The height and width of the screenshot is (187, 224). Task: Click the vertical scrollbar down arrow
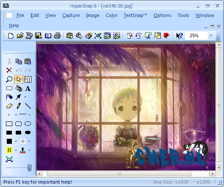click(x=218, y=168)
